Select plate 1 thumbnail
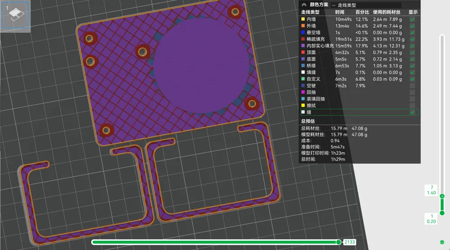This screenshot has height=250, width=450. [15, 15]
